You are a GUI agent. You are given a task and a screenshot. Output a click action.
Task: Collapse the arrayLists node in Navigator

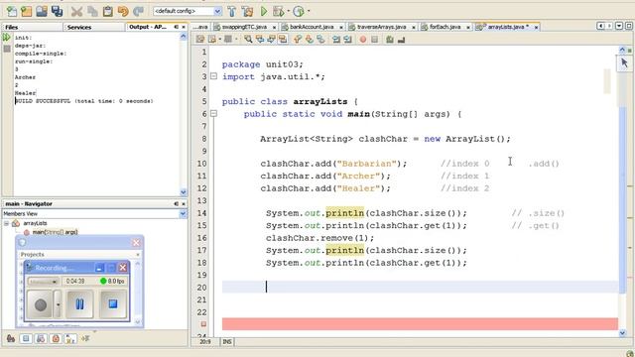7,223
